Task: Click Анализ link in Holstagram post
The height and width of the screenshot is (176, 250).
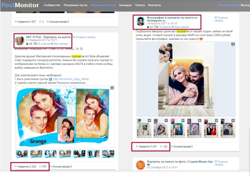Action: point(165,27)
